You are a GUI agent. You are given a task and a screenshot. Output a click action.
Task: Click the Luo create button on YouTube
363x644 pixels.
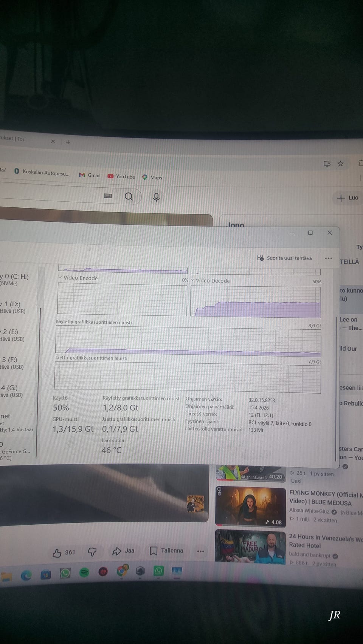coord(348,198)
